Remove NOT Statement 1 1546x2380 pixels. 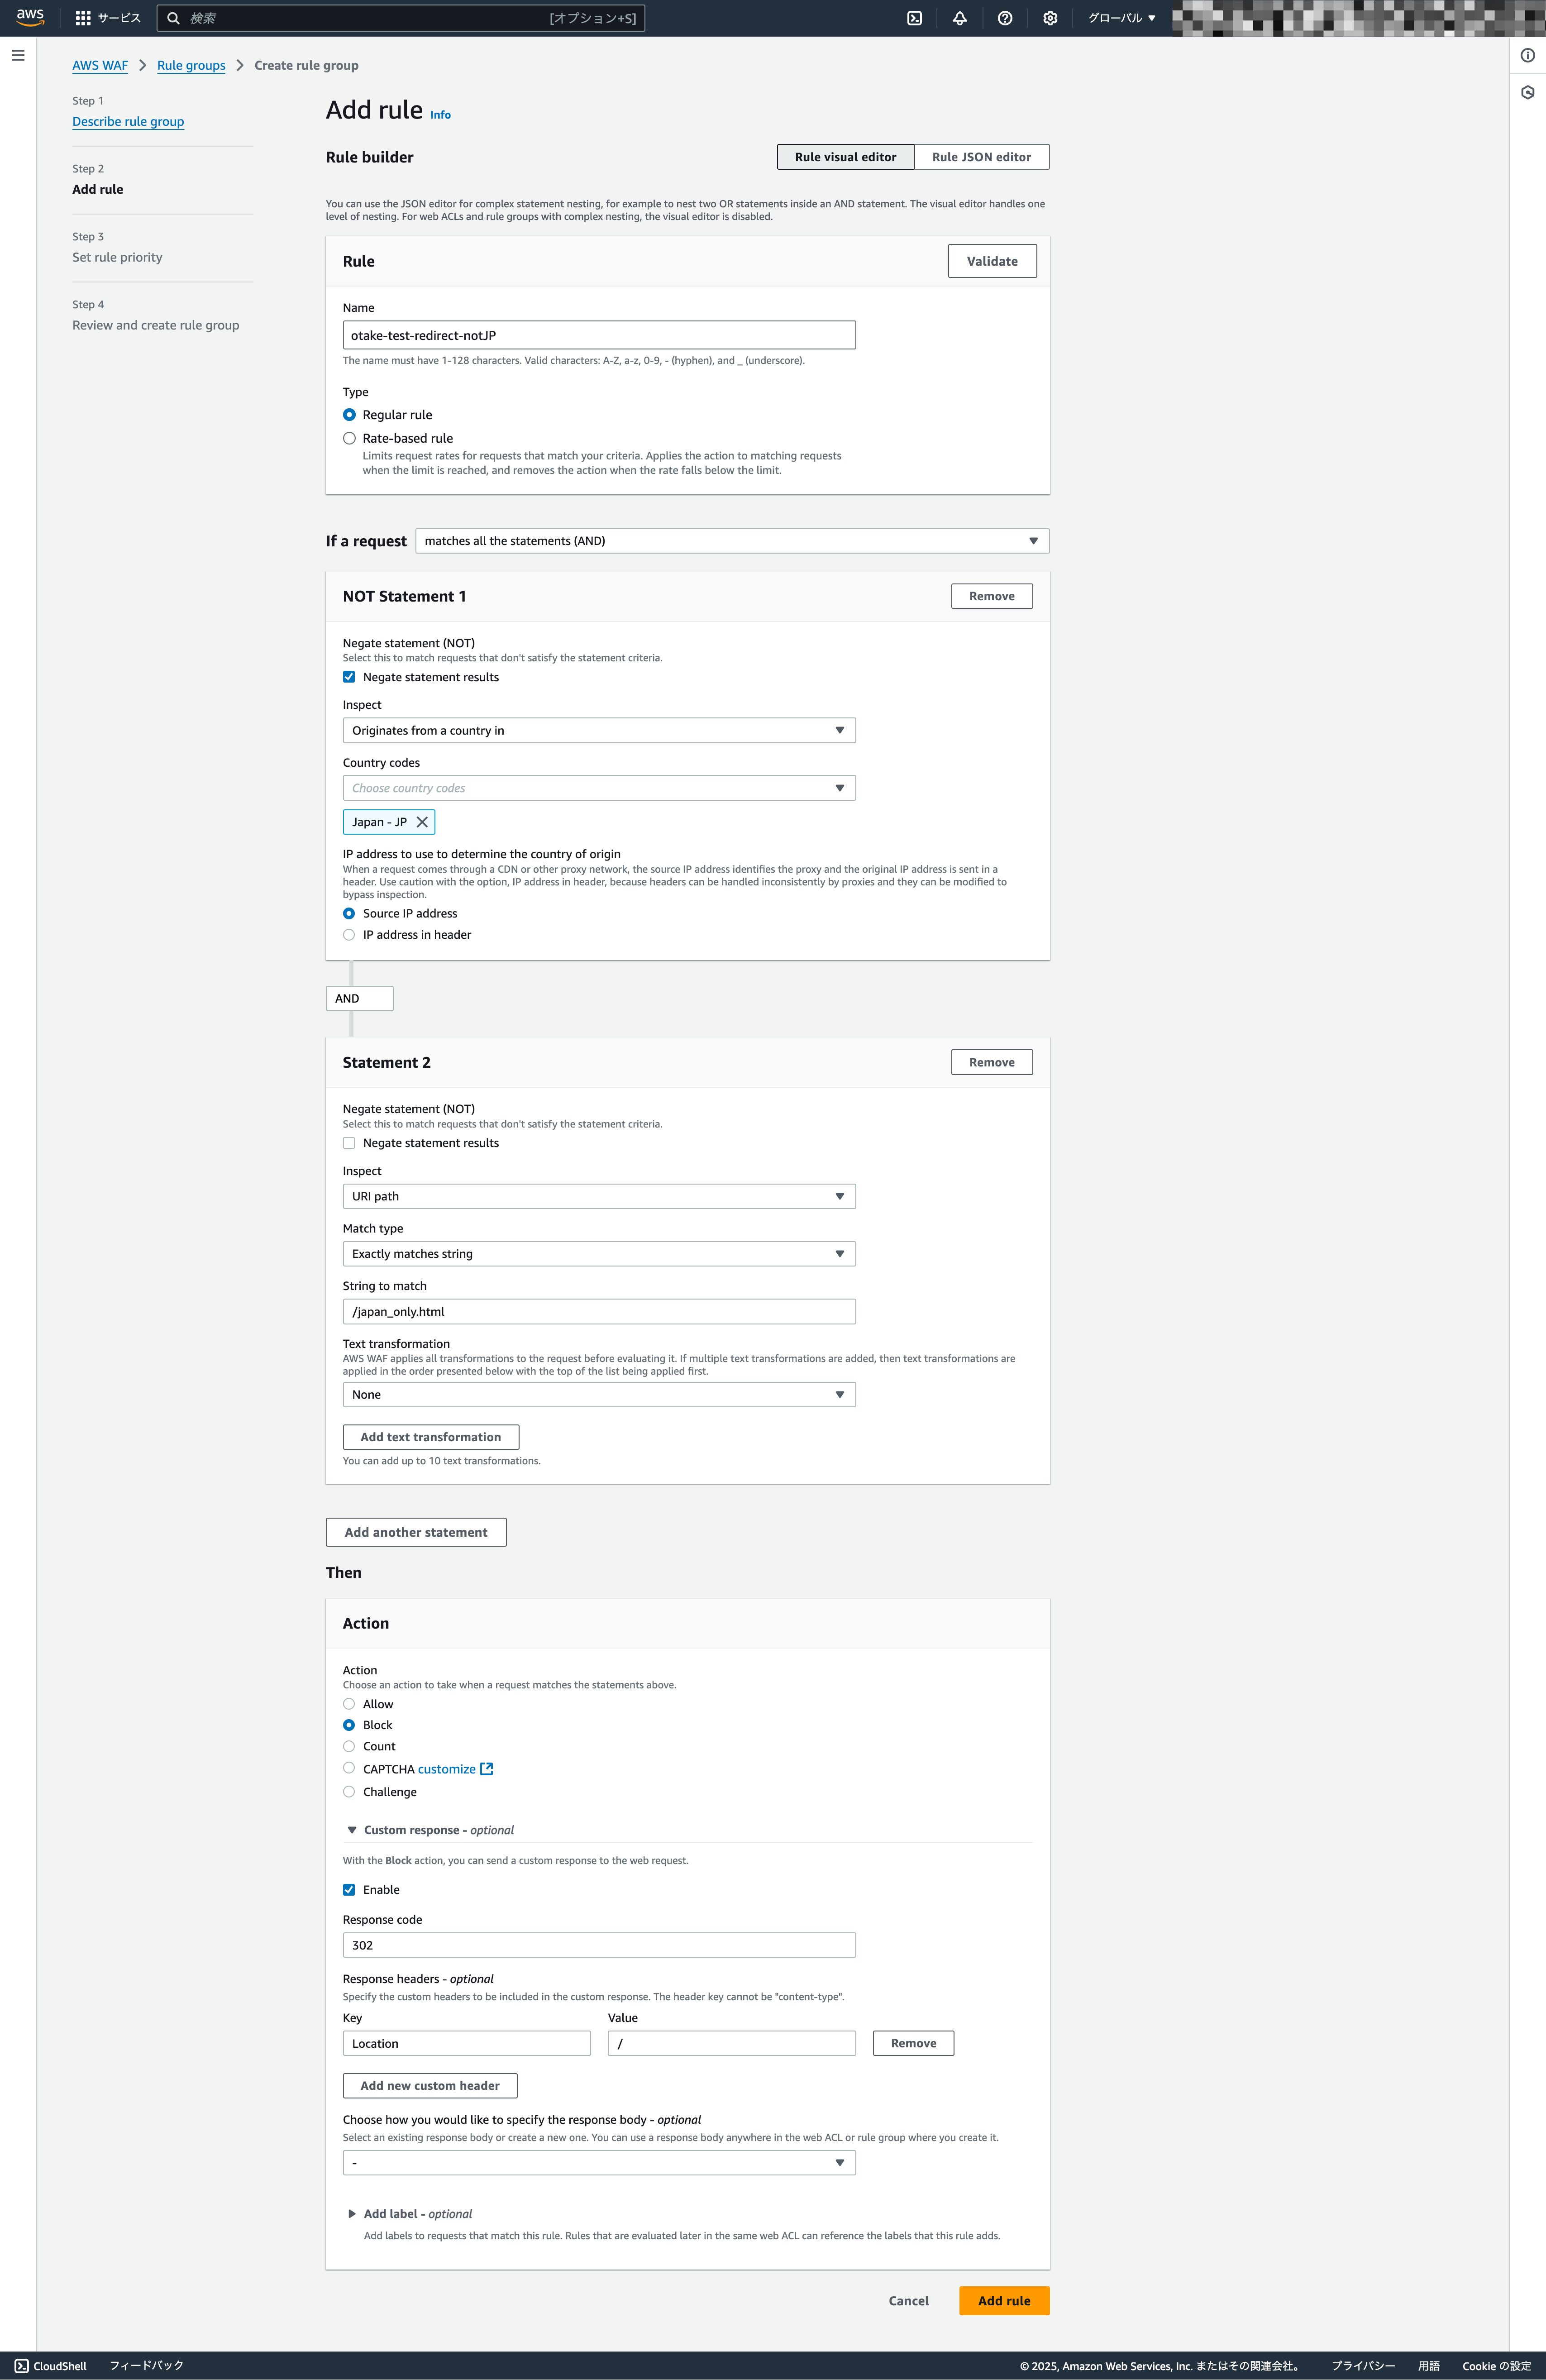point(992,596)
